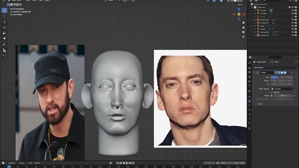Collapse the Collection tree

click(x=252, y=7)
